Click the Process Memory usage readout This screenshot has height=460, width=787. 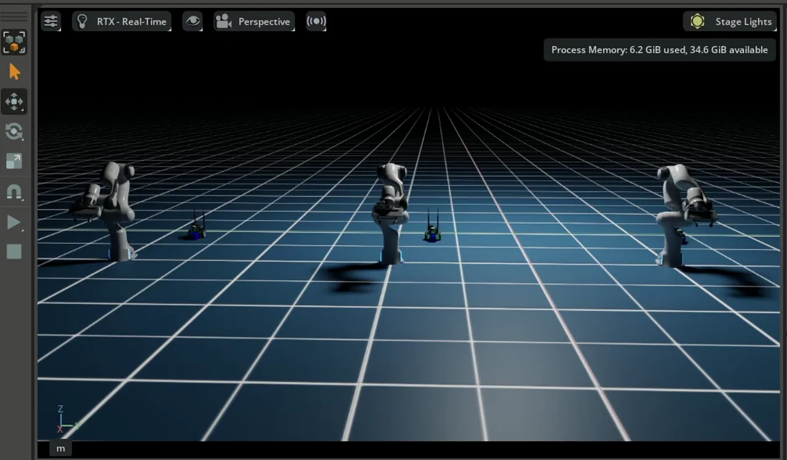(659, 50)
